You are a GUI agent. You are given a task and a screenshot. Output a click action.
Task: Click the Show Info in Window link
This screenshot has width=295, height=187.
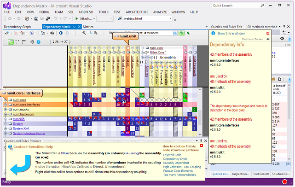point(231,34)
